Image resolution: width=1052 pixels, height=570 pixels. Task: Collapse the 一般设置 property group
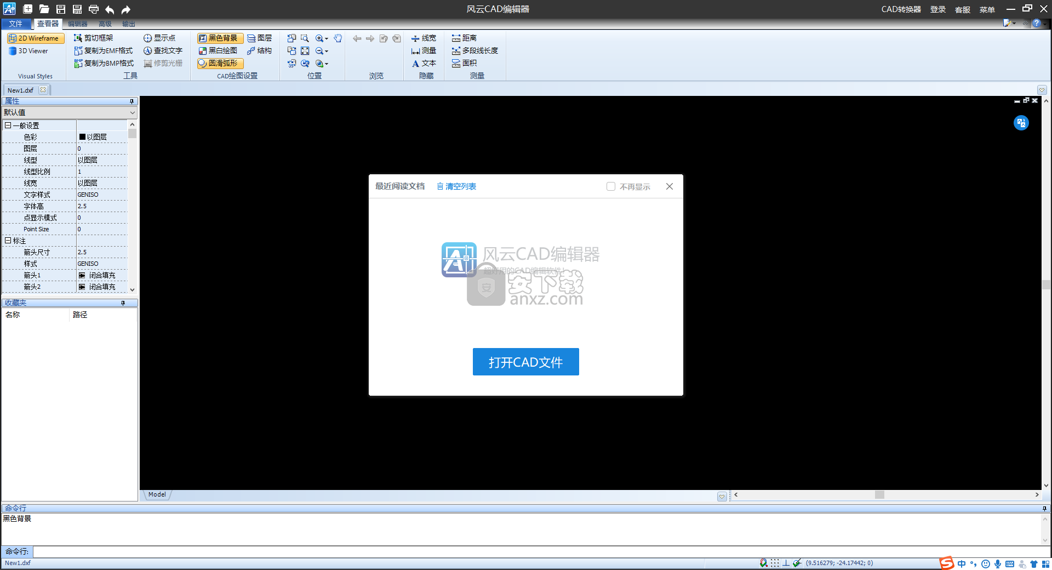point(8,126)
